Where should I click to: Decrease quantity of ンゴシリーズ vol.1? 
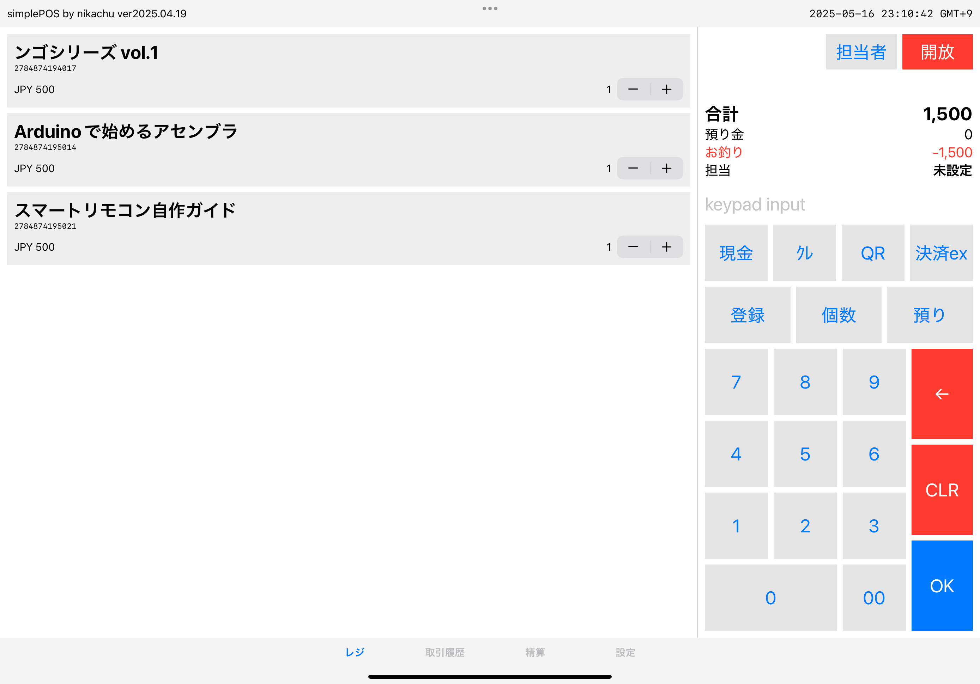click(x=633, y=89)
